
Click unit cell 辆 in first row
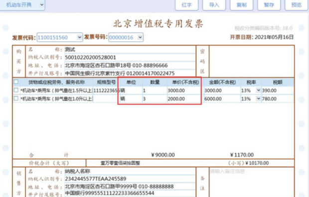[x=131, y=91]
